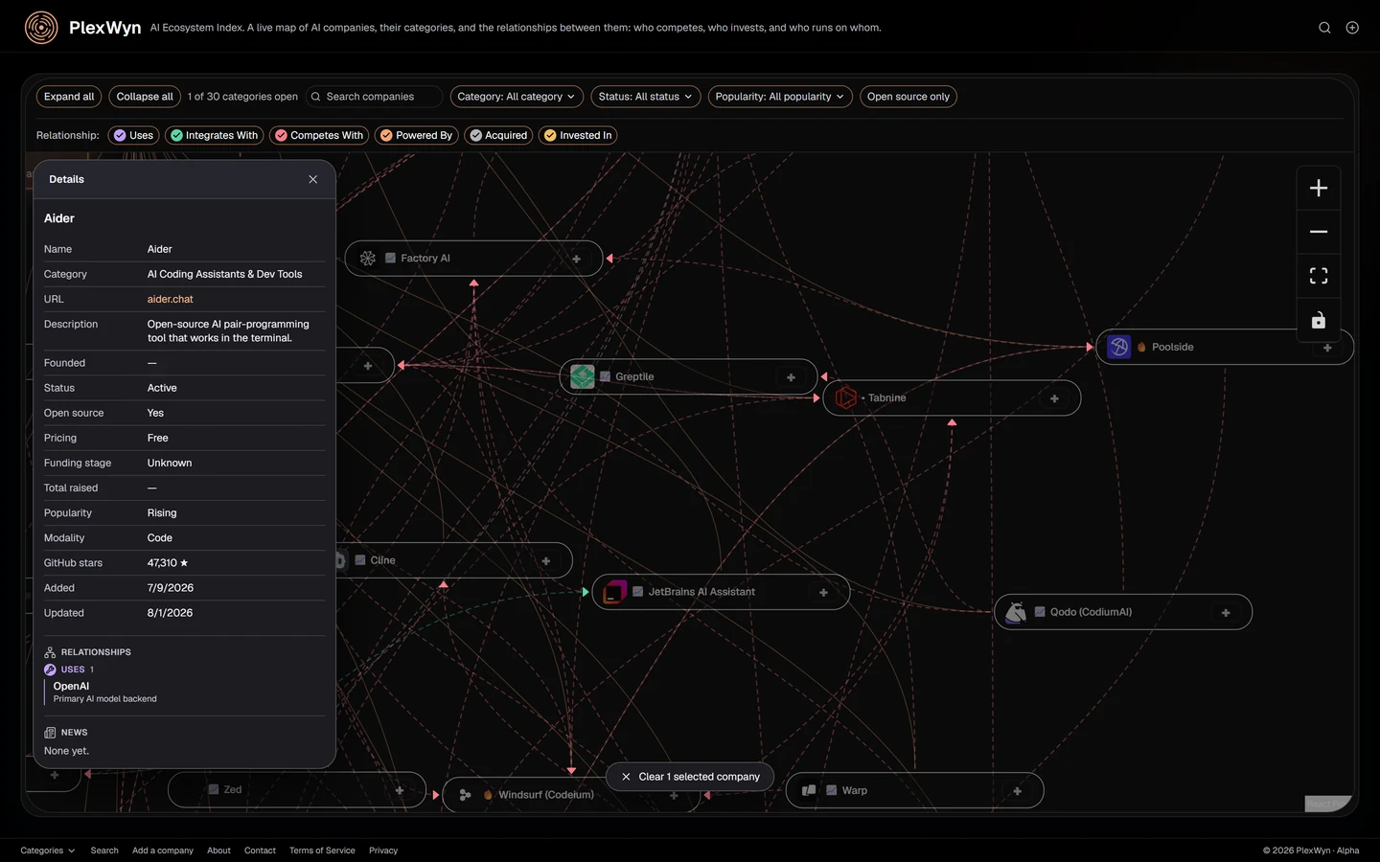
Task: Expand the Greptile node plus button
Action: pyautogui.click(x=791, y=377)
